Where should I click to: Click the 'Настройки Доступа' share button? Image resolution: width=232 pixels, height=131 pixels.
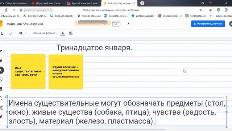pyautogui.click(x=208, y=24)
